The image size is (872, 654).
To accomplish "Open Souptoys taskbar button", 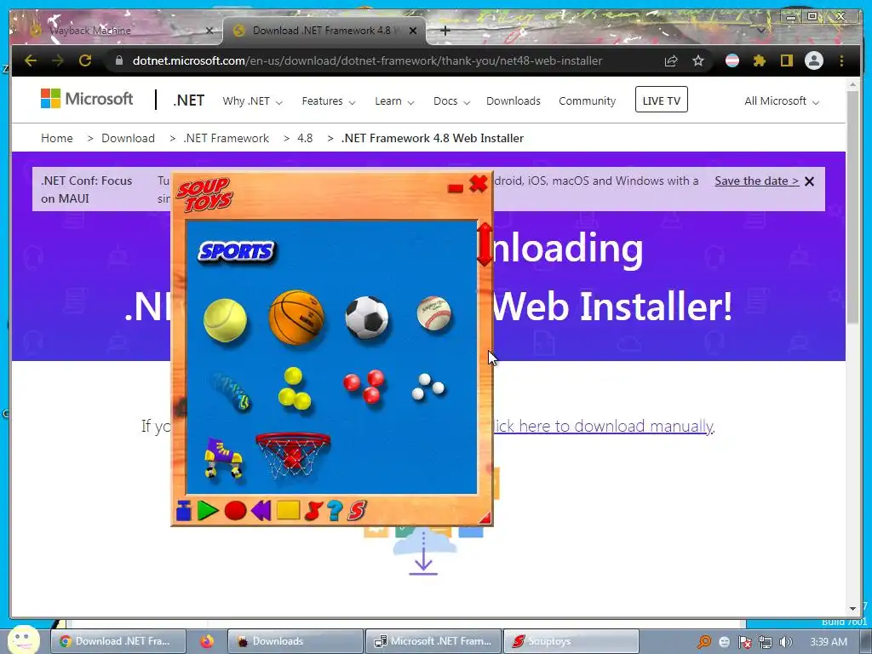I will [x=571, y=641].
